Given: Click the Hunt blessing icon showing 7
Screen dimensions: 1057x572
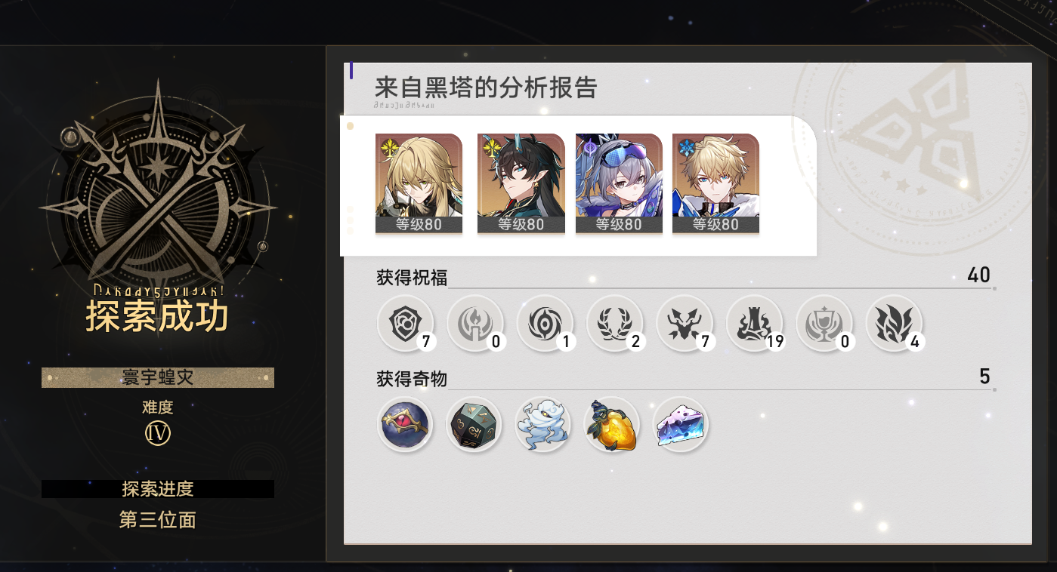Looking at the screenshot, I should 685,323.
